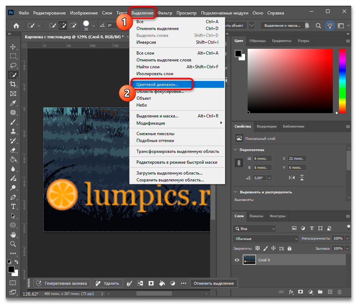Toggle the layer filter switch
This screenshot has height=305, width=357.
[348, 228]
